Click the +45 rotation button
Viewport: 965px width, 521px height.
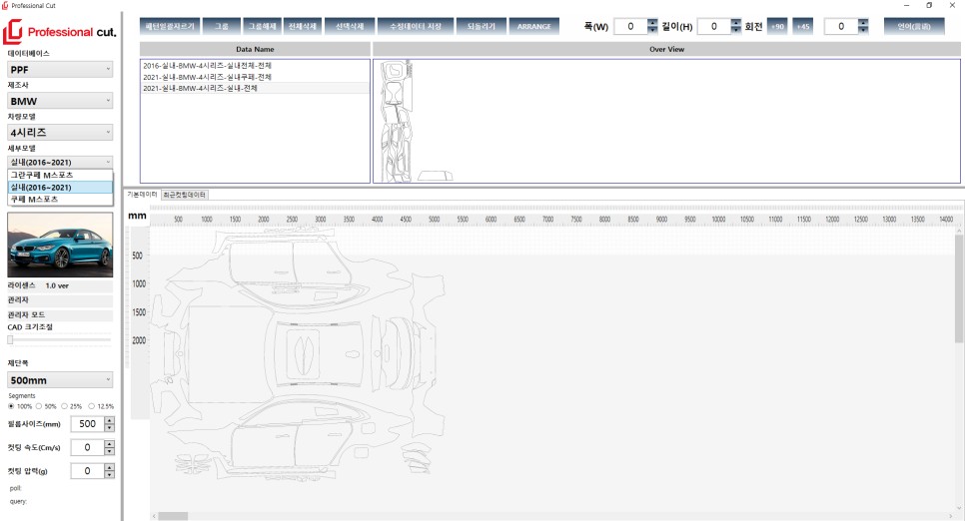pyautogui.click(x=803, y=26)
